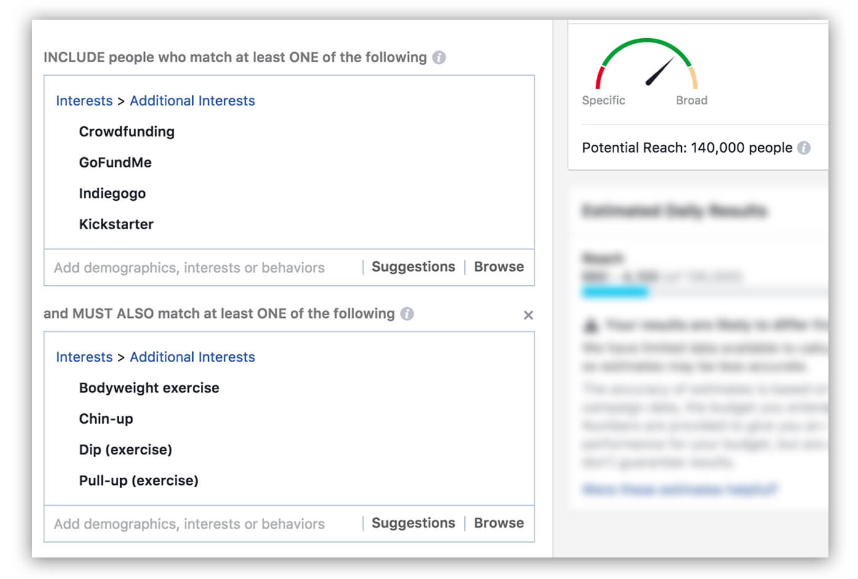Click info icon next to Potential Reach
The width and height of the screenshot is (858, 579).
pyautogui.click(x=804, y=148)
